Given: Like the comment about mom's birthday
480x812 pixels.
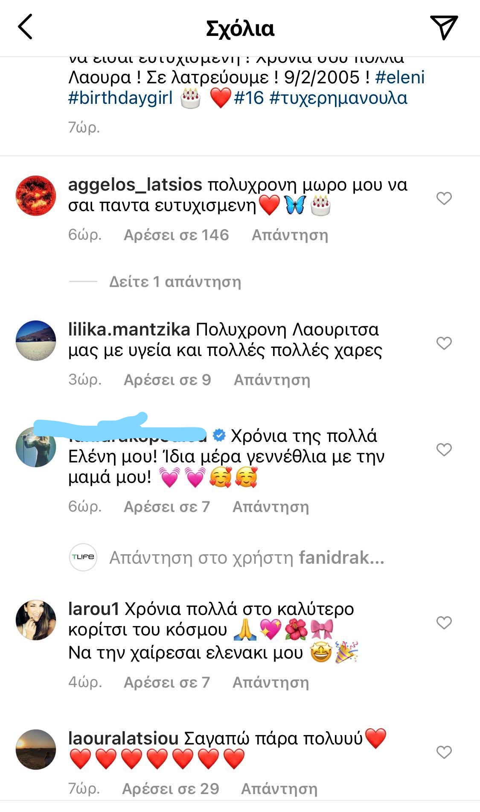Looking at the screenshot, I should 444,450.
